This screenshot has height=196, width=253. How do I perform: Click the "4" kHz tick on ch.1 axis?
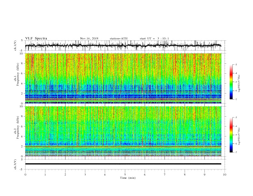tap(23, 84)
